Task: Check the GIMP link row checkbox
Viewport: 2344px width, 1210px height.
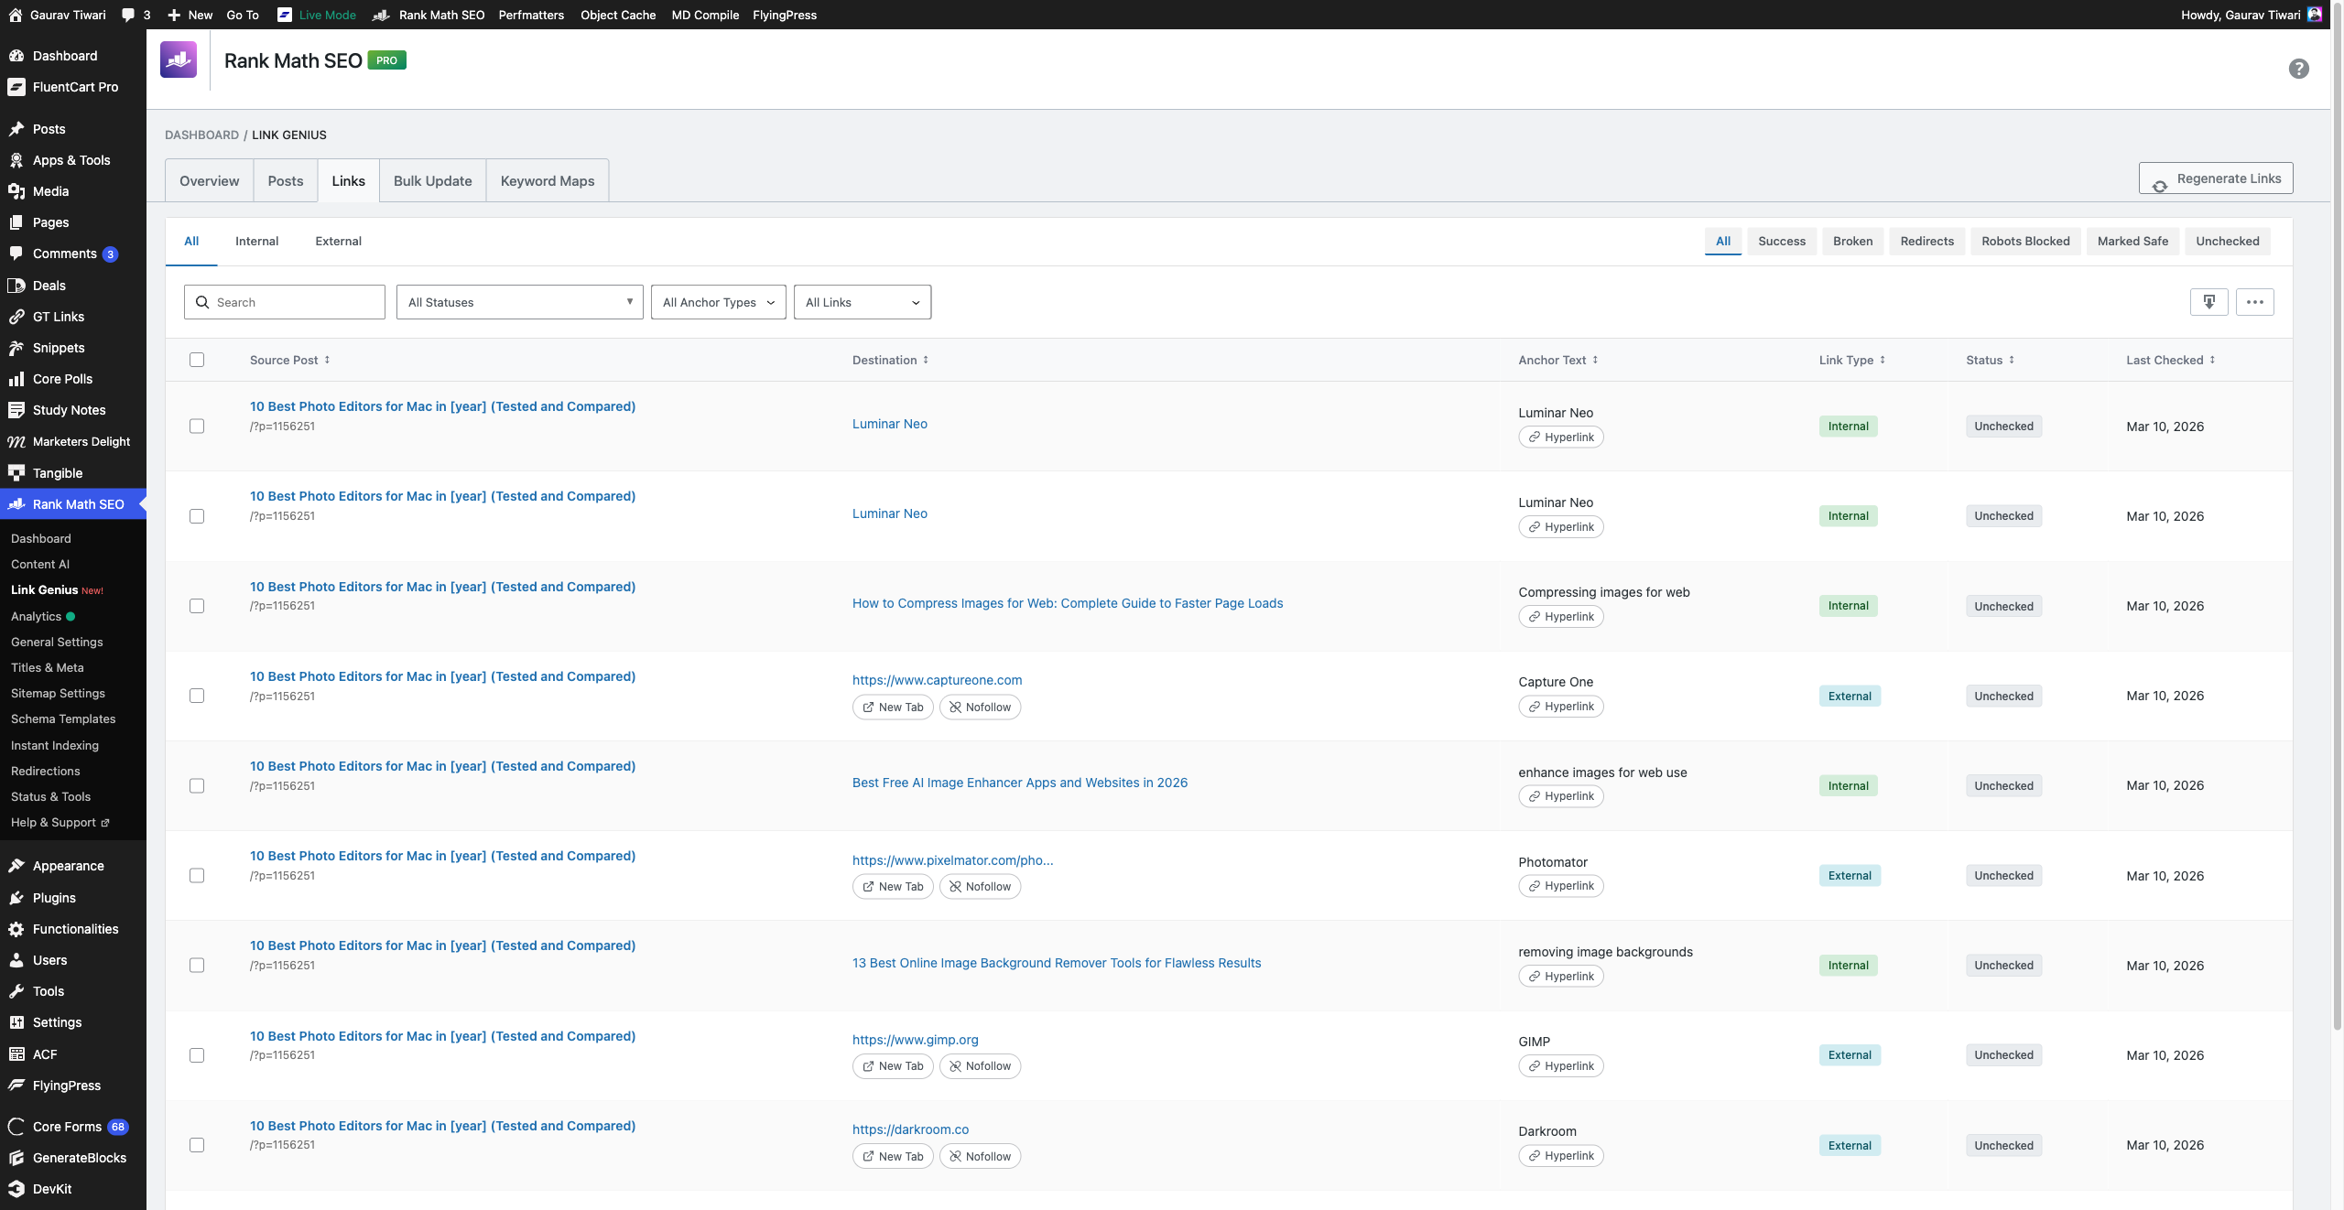Action: click(x=197, y=1055)
